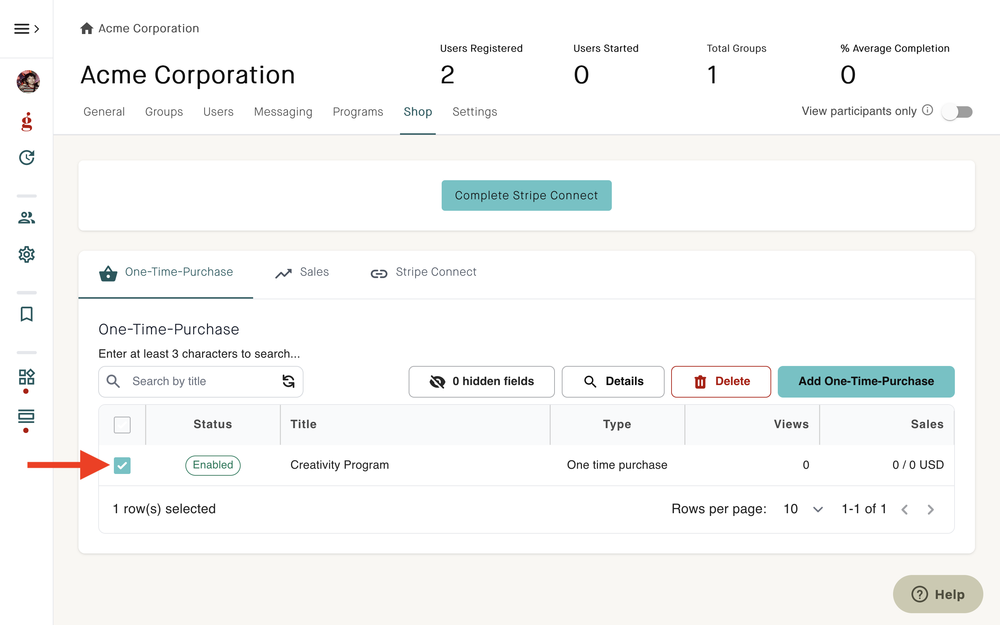Switch to the Programs tab
Viewport: 1000px width, 625px height.
358,111
